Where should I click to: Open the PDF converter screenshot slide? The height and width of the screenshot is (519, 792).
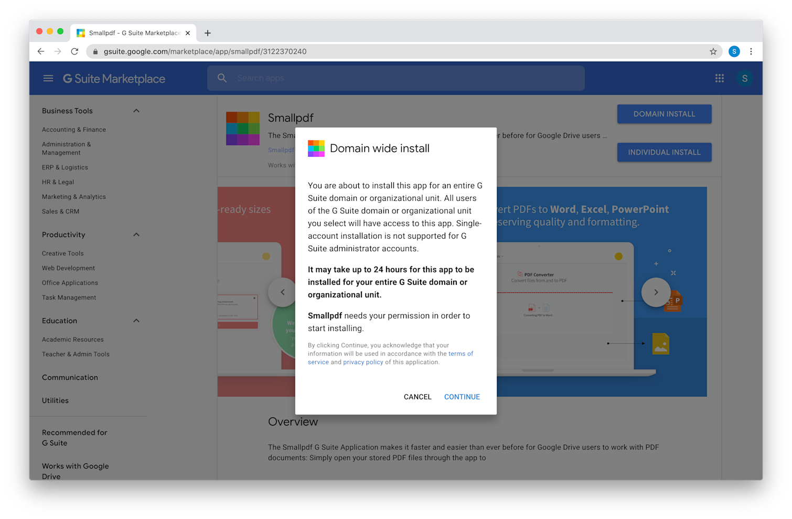tap(601, 292)
